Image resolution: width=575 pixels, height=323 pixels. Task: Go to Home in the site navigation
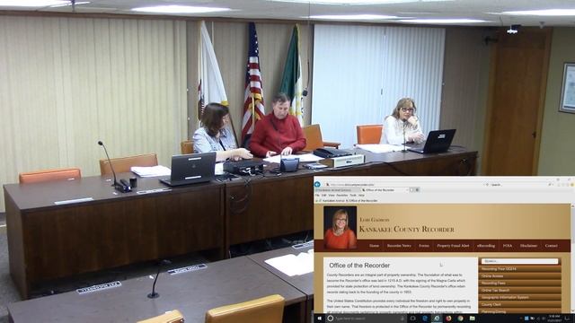374,246
